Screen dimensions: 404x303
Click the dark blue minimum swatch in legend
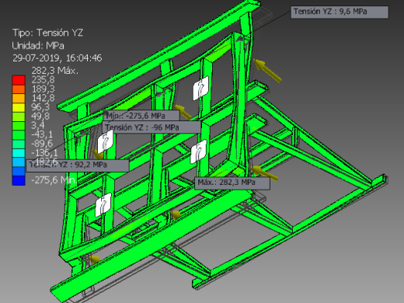[19, 180]
